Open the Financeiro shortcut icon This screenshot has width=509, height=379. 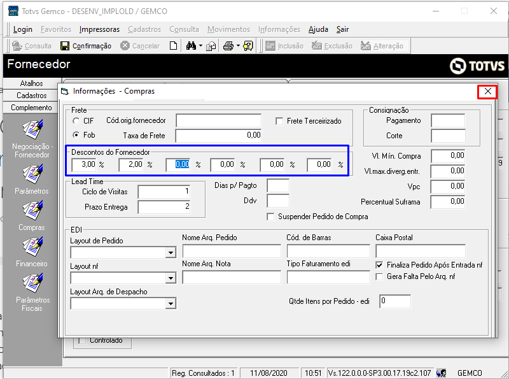[x=33, y=247]
